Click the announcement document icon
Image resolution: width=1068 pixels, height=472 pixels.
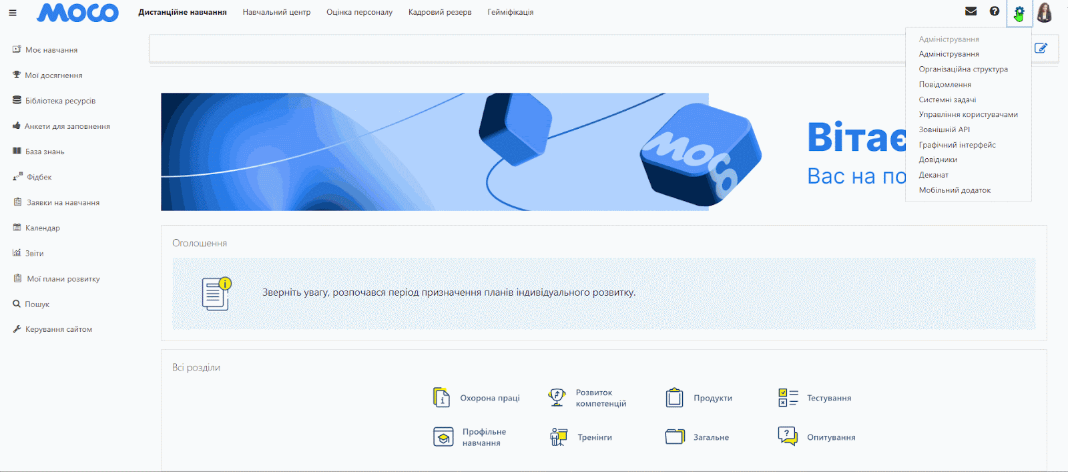pyautogui.click(x=216, y=294)
